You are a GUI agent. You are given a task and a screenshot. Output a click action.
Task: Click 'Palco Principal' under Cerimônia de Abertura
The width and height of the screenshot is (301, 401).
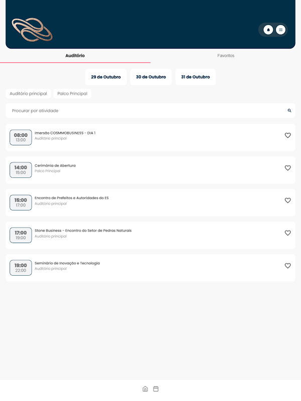47,171
